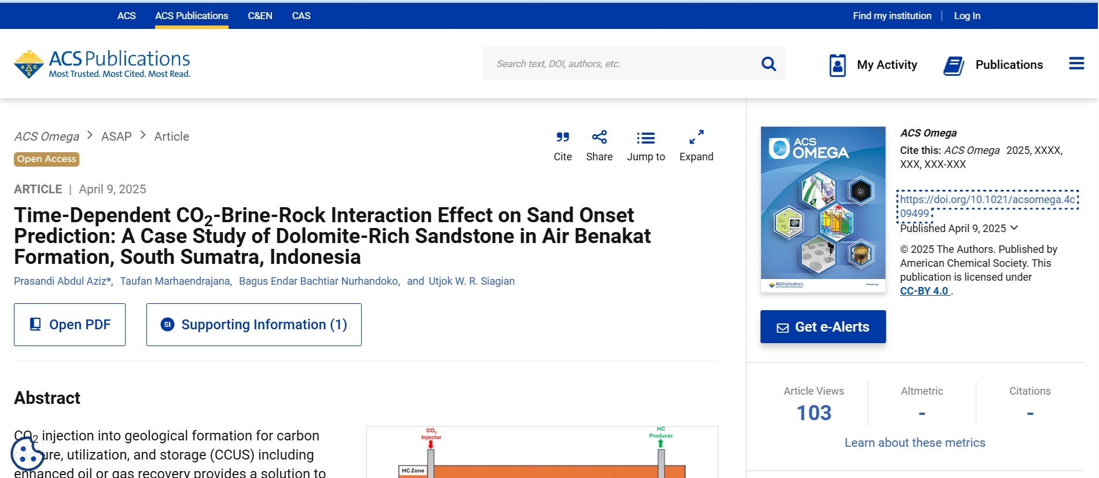Select the ACS top navigation item
The width and height of the screenshot is (1099, 478).
126,16
